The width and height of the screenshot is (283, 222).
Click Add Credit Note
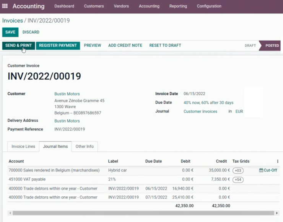click(x=125, y=46)
